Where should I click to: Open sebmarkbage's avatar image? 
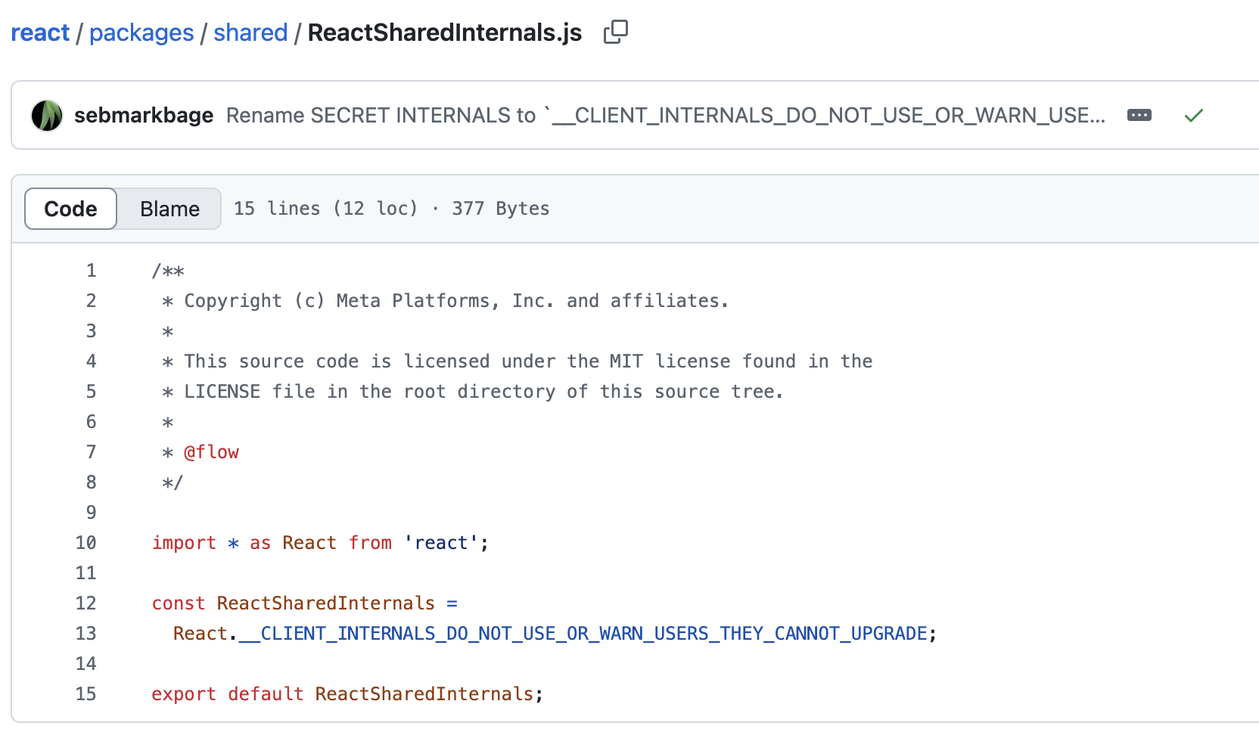[47, 116]
